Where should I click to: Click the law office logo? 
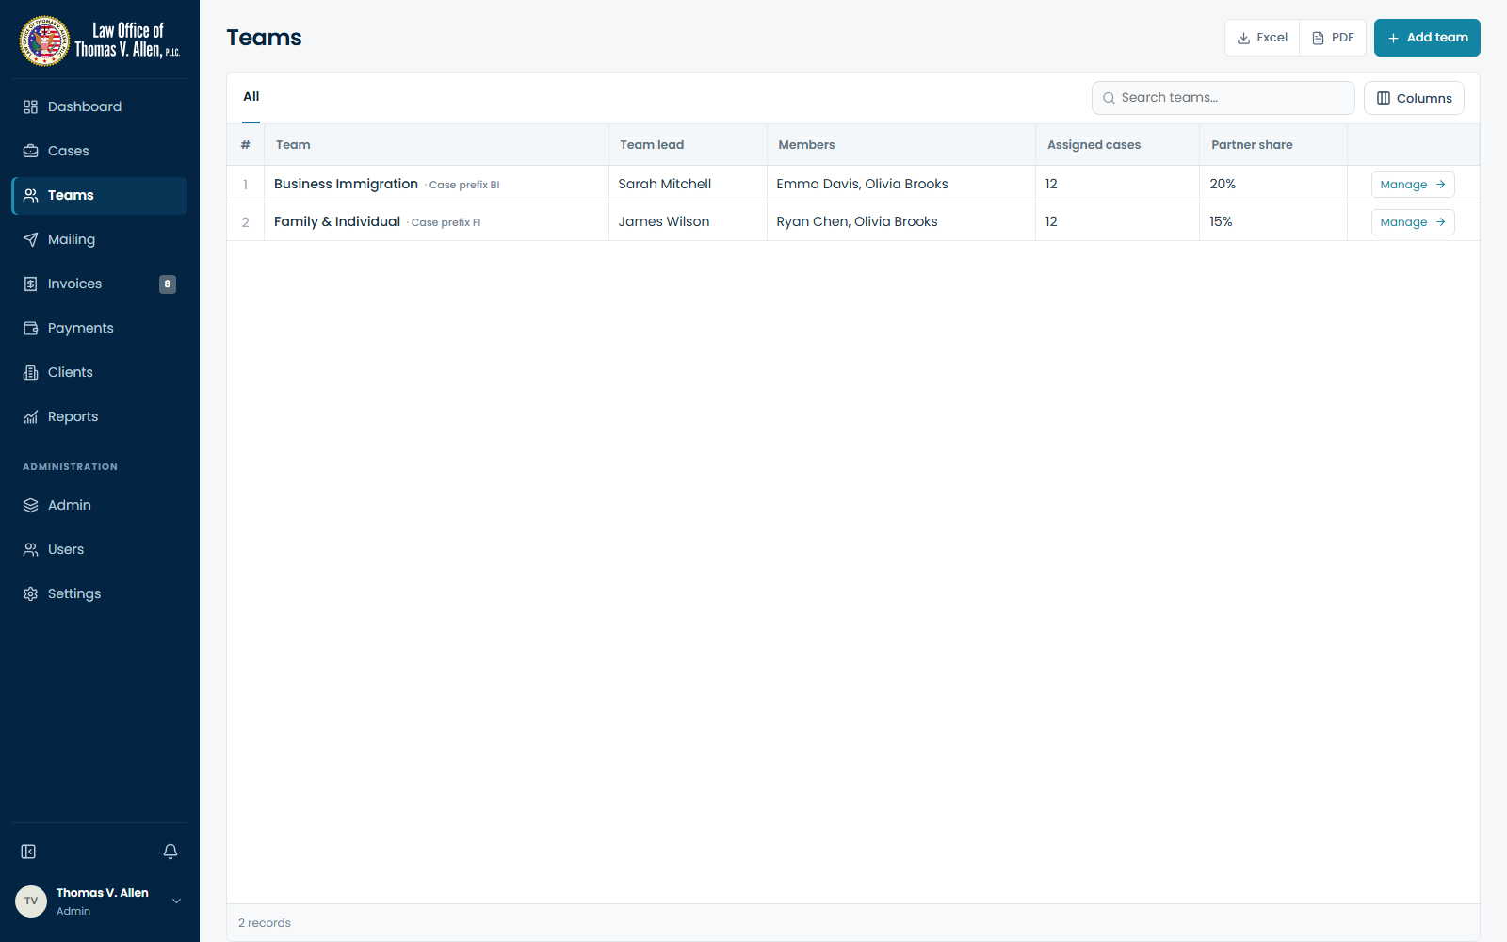point(99,41)
